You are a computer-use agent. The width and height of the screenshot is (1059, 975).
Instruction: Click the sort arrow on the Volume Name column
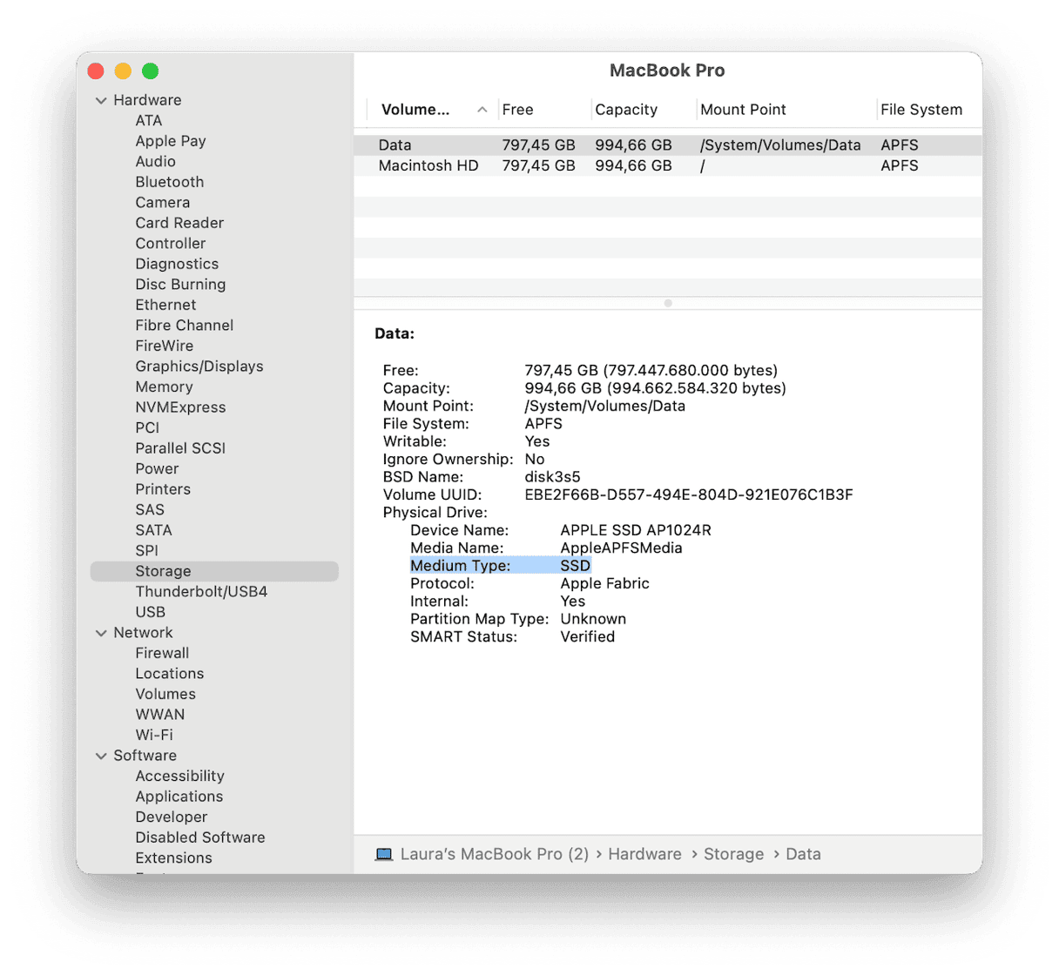(x=482, y=110)
